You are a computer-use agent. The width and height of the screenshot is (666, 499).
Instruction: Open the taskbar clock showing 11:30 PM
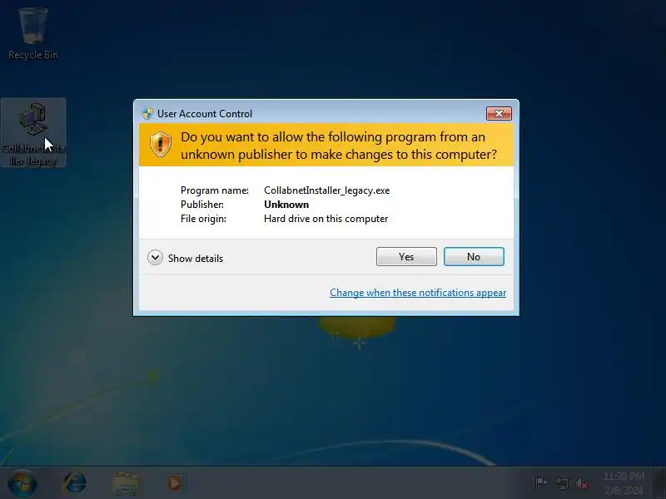(624, 483)
